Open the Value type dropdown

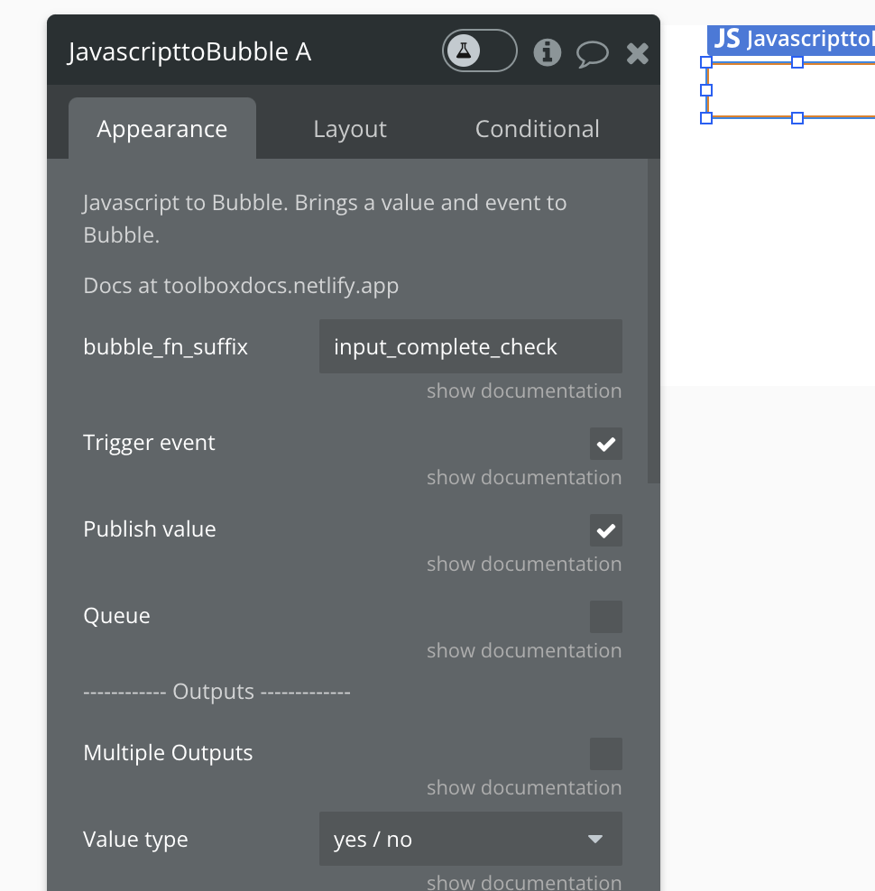point(471,839)
